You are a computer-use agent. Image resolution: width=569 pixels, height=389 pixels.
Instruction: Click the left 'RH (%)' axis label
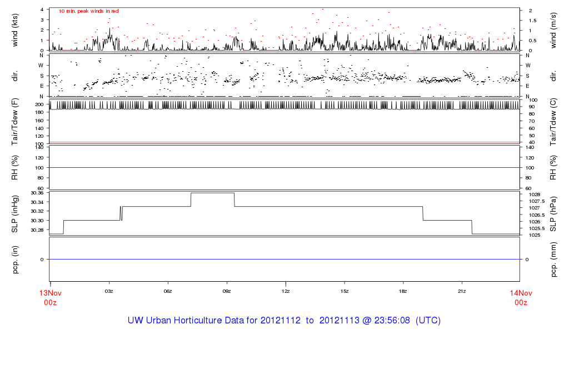tap(15, 168)
